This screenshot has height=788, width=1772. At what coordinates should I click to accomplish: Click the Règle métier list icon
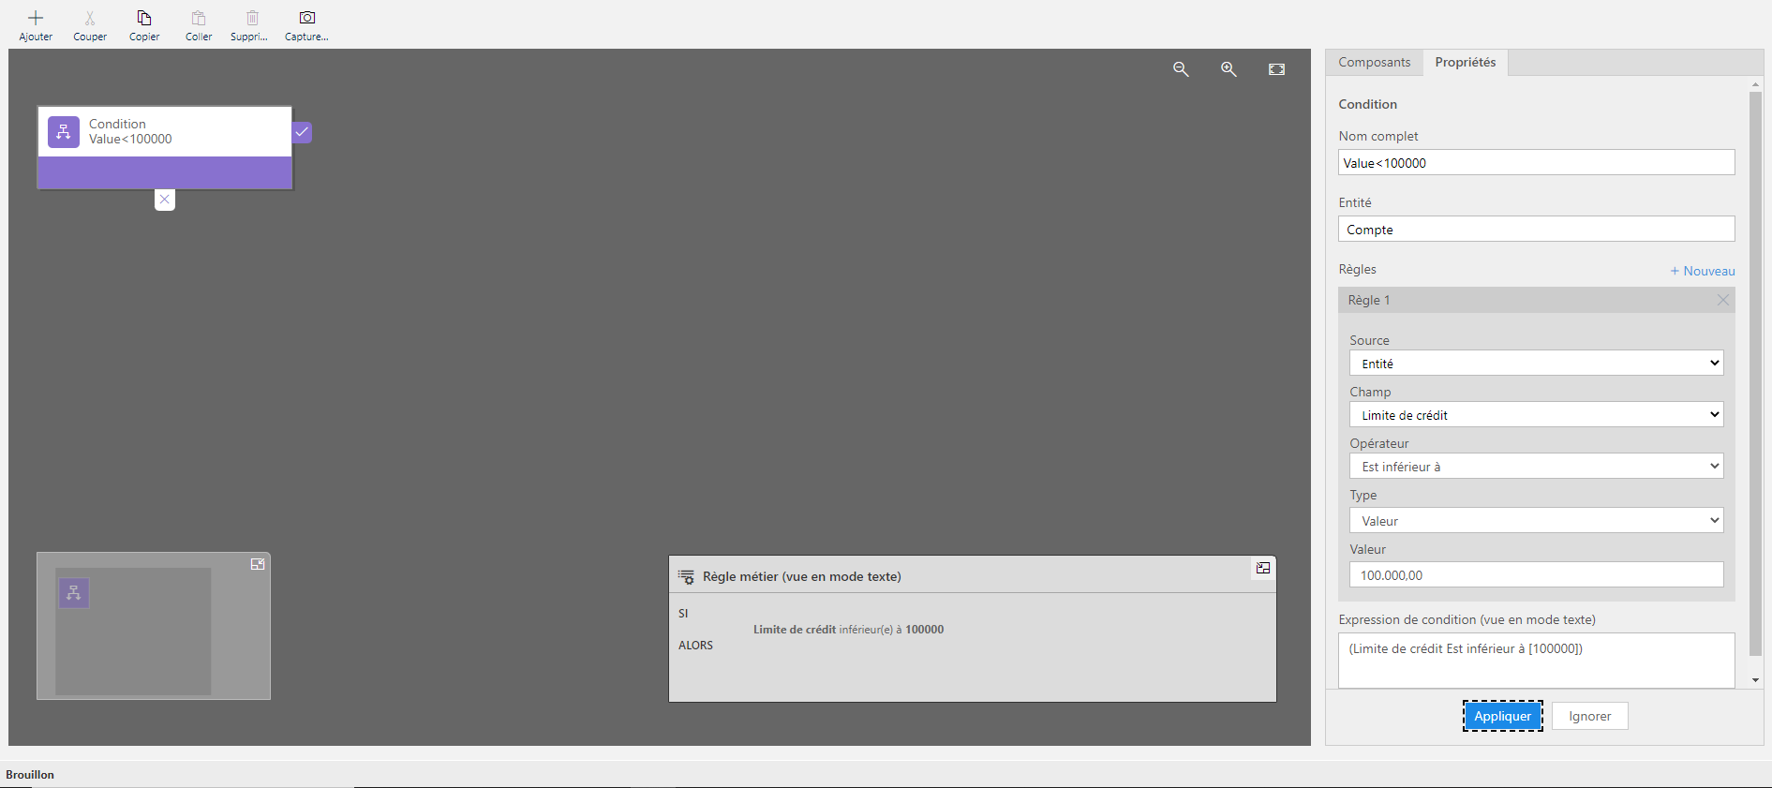pos(686,577)
